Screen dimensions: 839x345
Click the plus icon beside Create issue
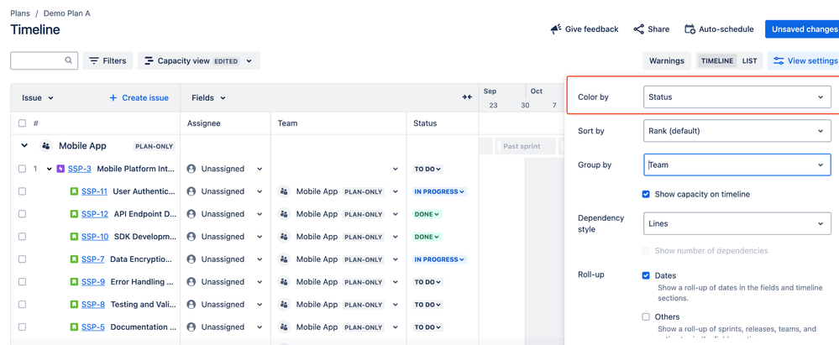point(113,98)
